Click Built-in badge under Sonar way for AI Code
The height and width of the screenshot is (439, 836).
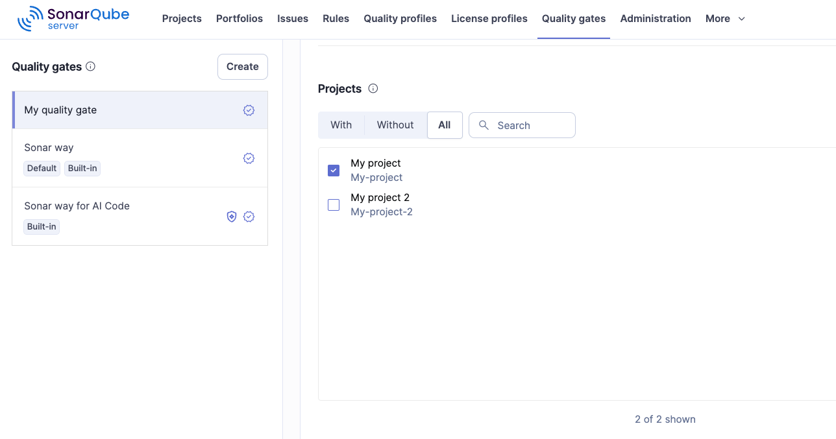click(42, 226)
